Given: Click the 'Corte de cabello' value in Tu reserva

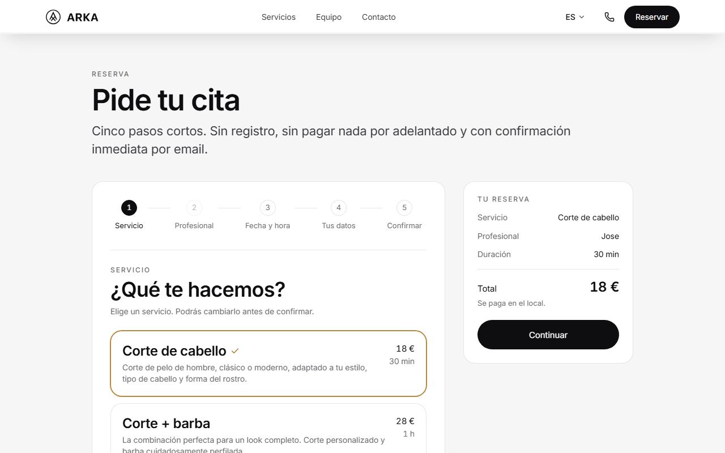Looking at the screenshot, I should pos(588,217).
